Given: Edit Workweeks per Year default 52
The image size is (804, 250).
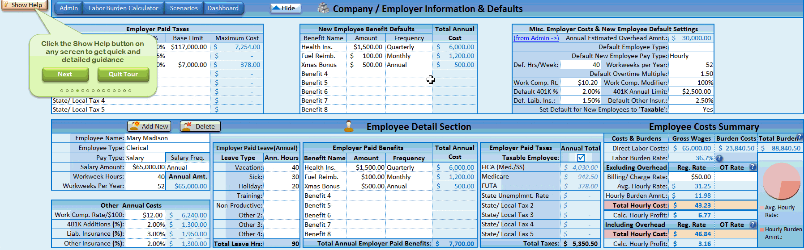Looking at the screenshot, I should (691, 65).
